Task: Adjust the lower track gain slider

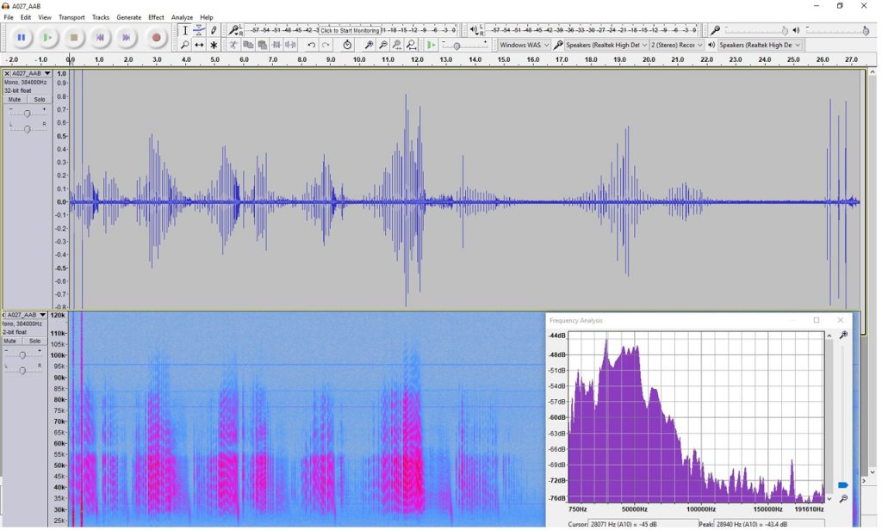Action: click(22, 355)
